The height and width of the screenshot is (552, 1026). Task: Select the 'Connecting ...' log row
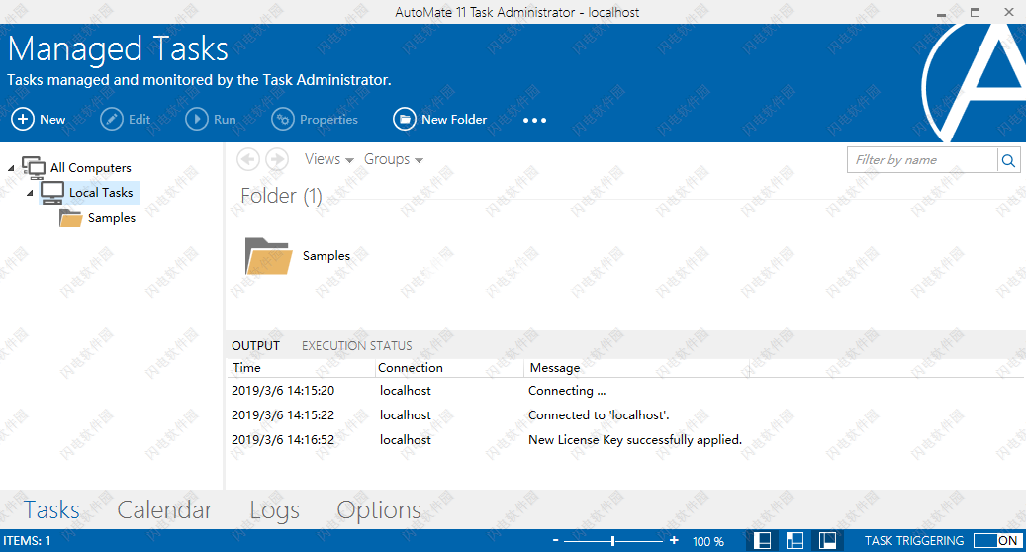[x=624, y=391]
